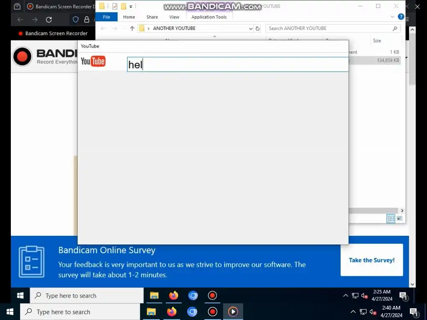The width and height of the screenshot is (427, 320).
Task: Expand the address bar history dropdown
Action: pos(251,28)
